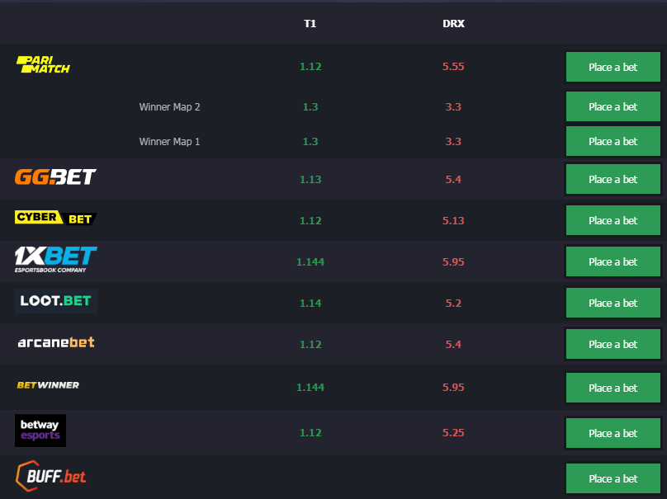
Task: Click the T1 column header
Action: pos(310,23)
